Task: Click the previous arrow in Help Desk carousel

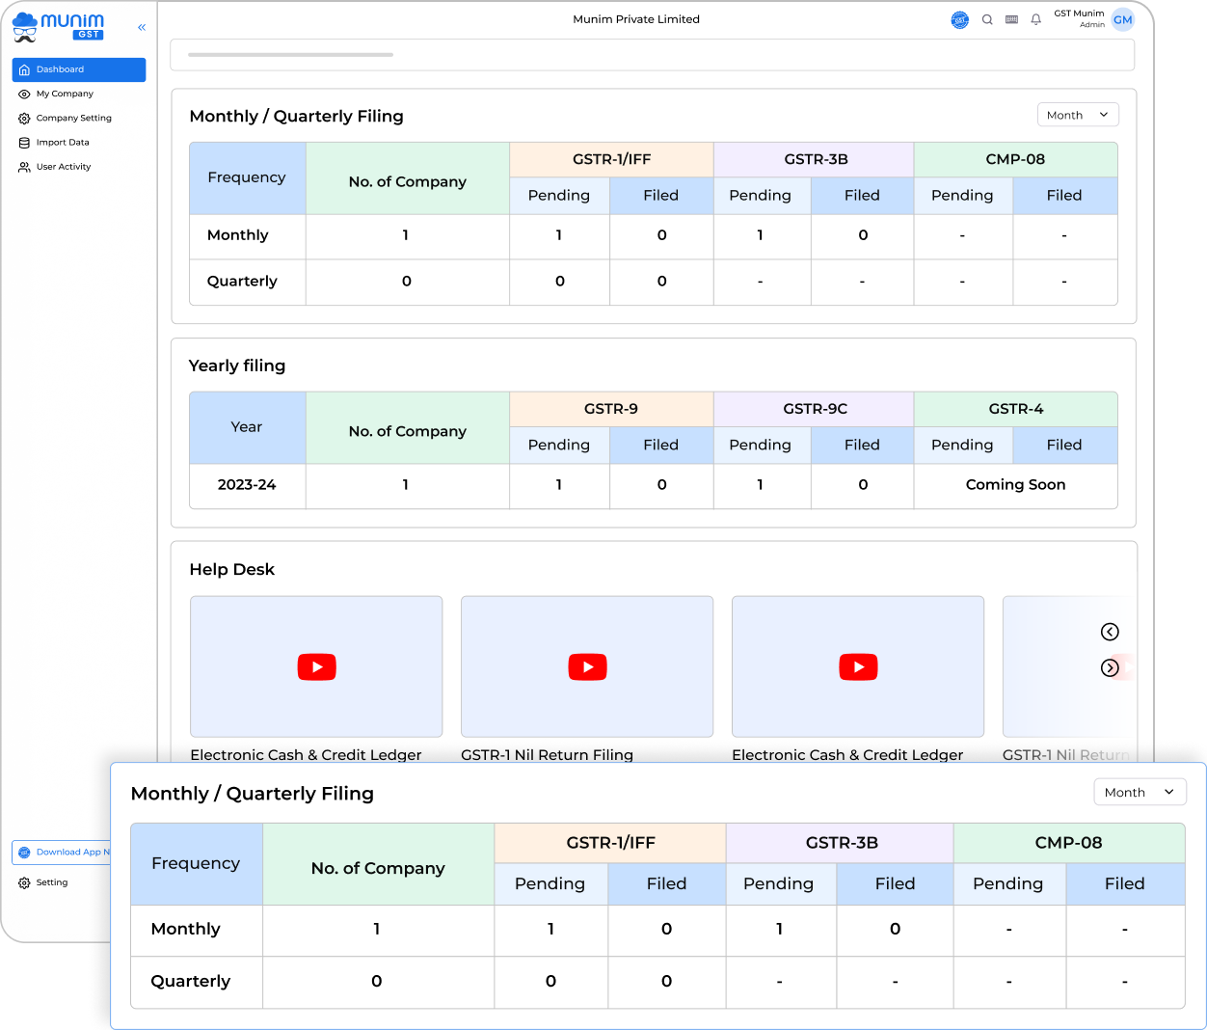Action: 1110,632
